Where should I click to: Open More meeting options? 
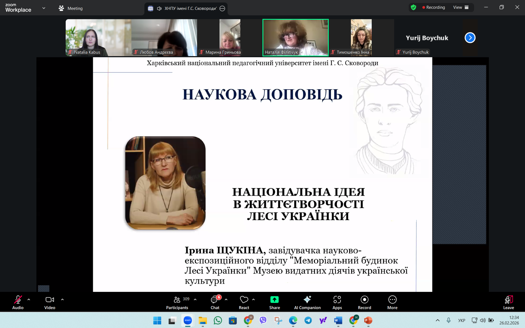(392, 302)
